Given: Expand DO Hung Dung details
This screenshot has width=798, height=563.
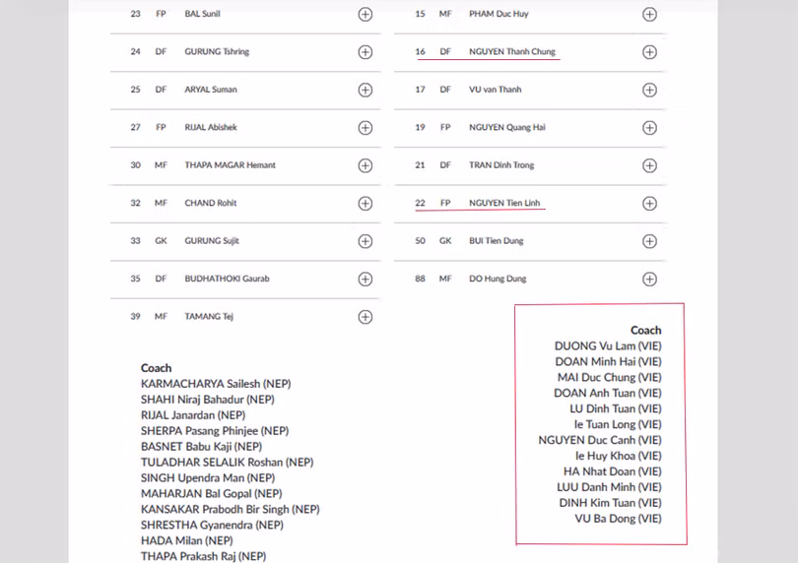Looking at the screenshot, I should [x=649, y=279].
